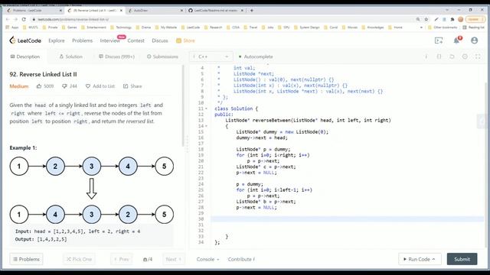Click the browser back arrow
Screen dimensions: 490x275
pos(8,19)
